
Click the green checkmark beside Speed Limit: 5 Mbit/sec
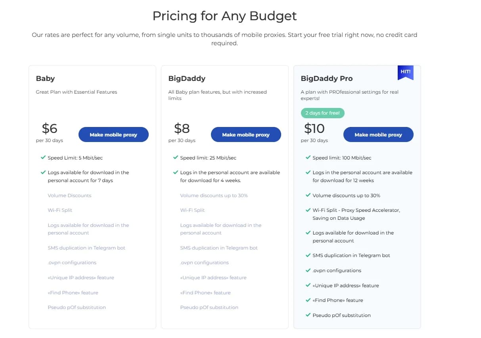point(44,157)
